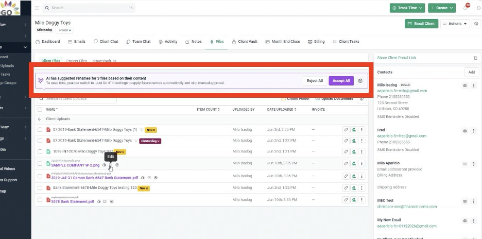Image resolution: width=482 pixels, height=239 pixels.
Task: Edit the suggested name SAMPLE COMPANY W-2.png
Action: (x=111, y=165)
